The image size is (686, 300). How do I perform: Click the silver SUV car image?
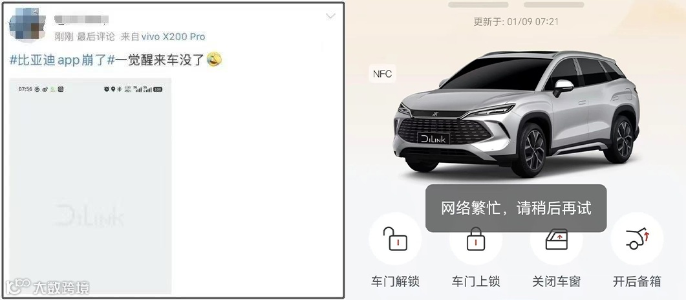(516, 113)
